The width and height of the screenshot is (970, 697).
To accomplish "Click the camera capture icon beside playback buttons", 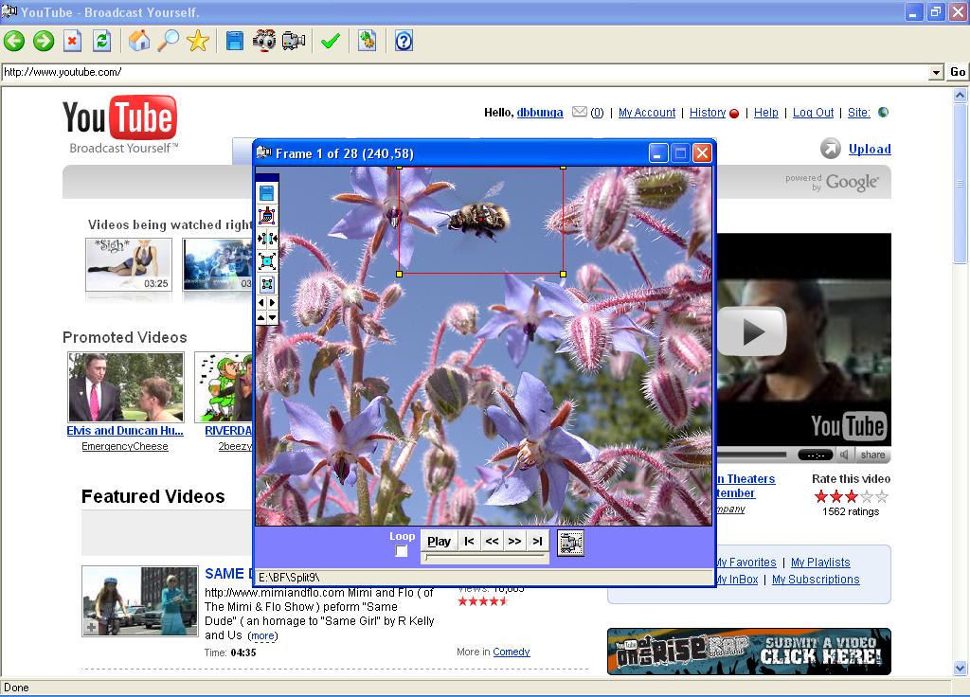I will pyautogui.click(x=569, y=542).
